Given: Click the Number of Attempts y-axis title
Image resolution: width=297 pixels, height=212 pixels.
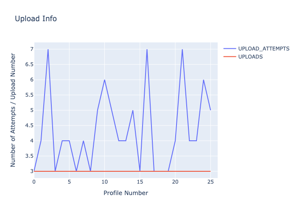Looking at the screenshot, I should pyautogui.click(x=13, y=110).
